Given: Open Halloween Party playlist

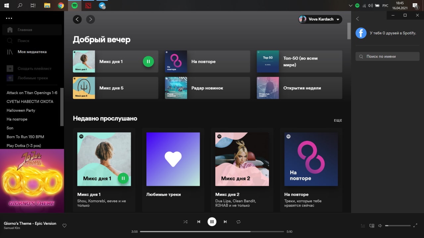Looking at the screenshot, I should (21, 110).
